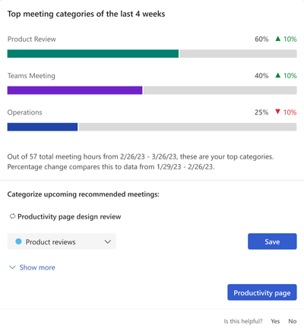304x331 pixels.
Task: Click the Operations 25% percentage value
Action: pyautogui.click(x=261, y=112)
